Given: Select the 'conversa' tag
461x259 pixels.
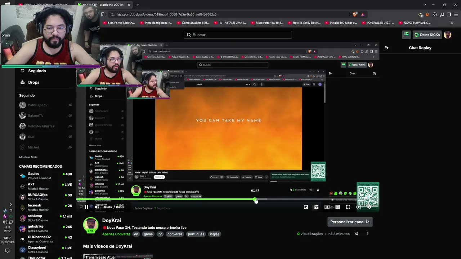Looking at the screenshot, I should point(175,234).
